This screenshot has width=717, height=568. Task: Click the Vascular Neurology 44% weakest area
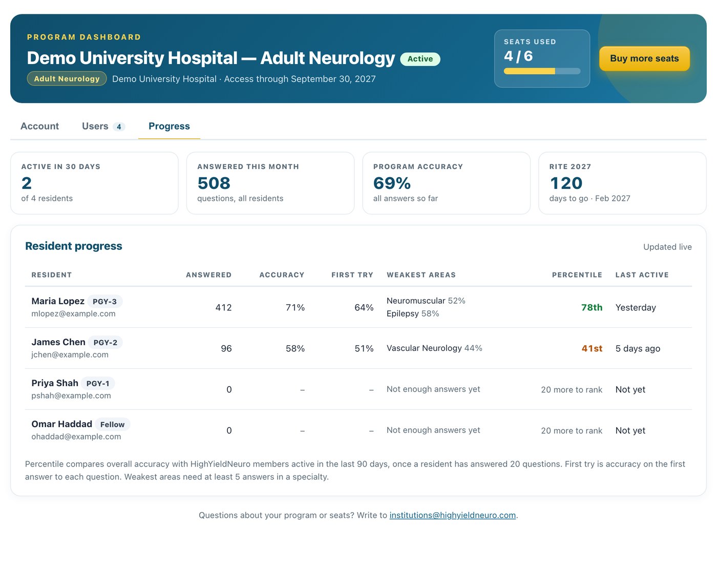coord(434,348)
